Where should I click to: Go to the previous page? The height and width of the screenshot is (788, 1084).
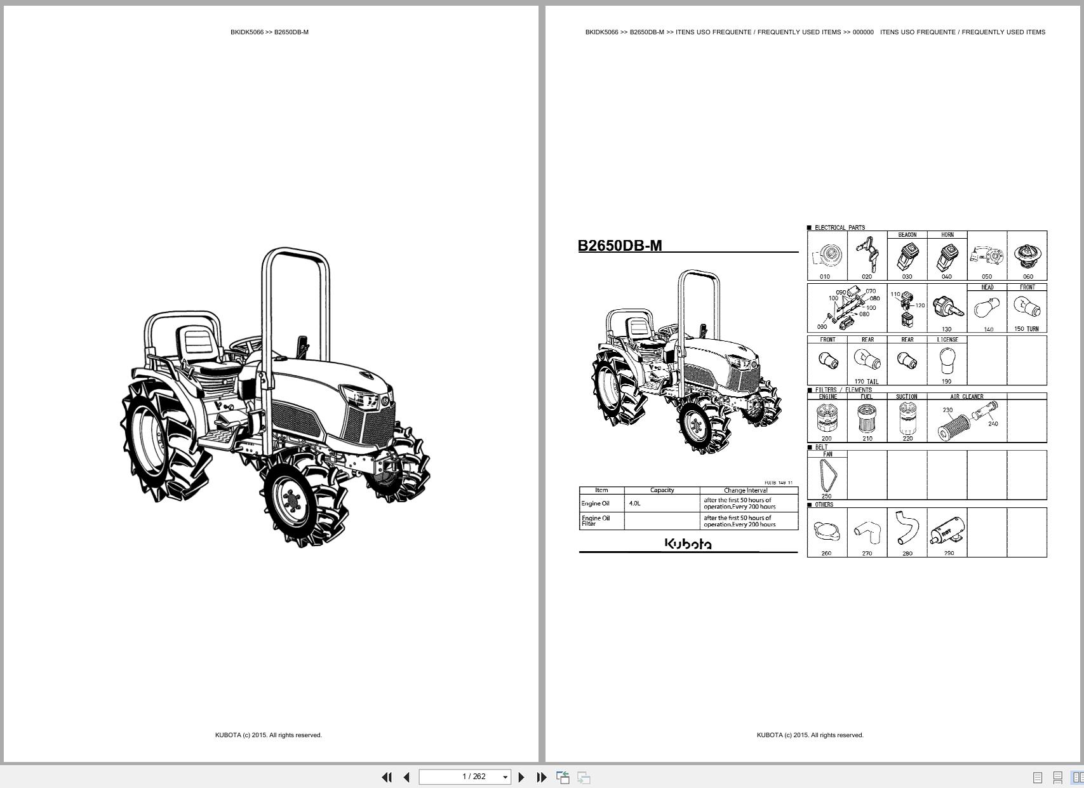click(x=407, y=777)
